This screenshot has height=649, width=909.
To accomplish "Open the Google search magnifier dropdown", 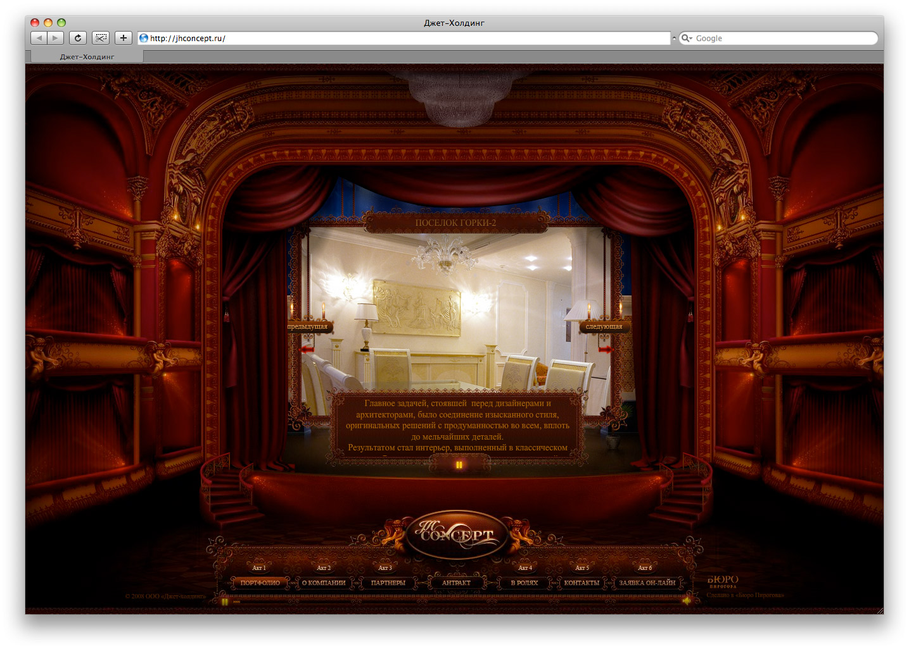I will [x=687, y=38].
